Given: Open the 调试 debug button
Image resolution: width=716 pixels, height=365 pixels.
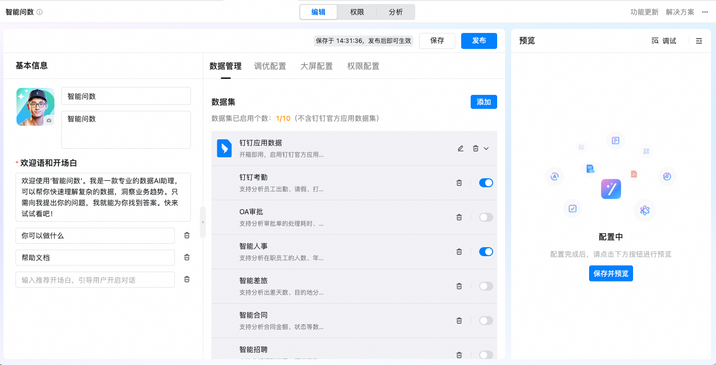Looking at the screenshot, I should pos(664,41).
